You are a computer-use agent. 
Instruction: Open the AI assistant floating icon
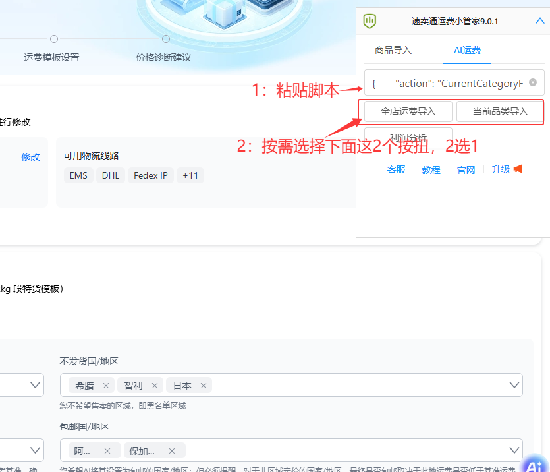point(536,464)
